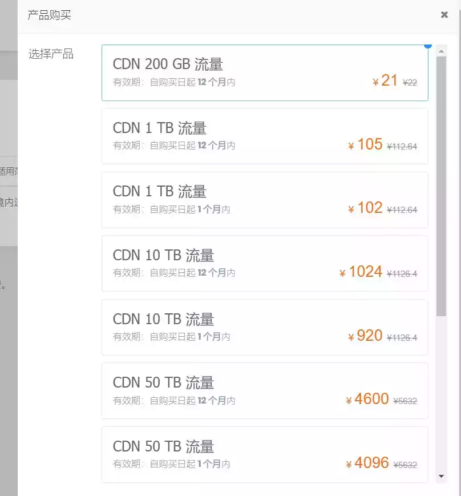Image resolution: width=461 pixels, height=496 pixels.
Task: Choose CDN 1 TB 12个月 plan ¥105
Action: (x=265, y=136)
